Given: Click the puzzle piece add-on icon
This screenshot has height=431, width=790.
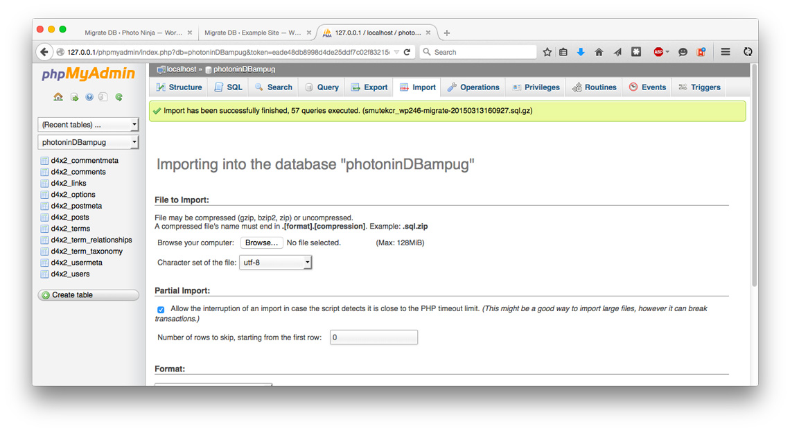Looking at the screenshot, I should tap(636, 52).
